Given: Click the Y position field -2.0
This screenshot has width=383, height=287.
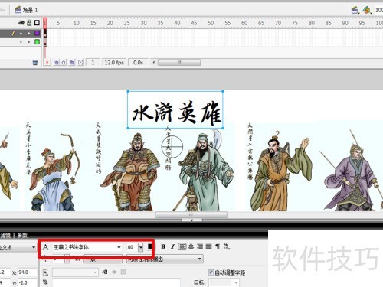Looking at the screenshot, I should point(27,283).
